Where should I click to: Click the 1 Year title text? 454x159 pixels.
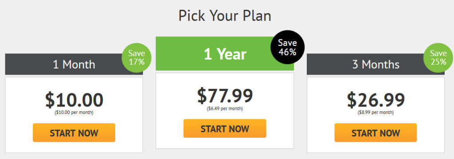[x=225, y=54]
